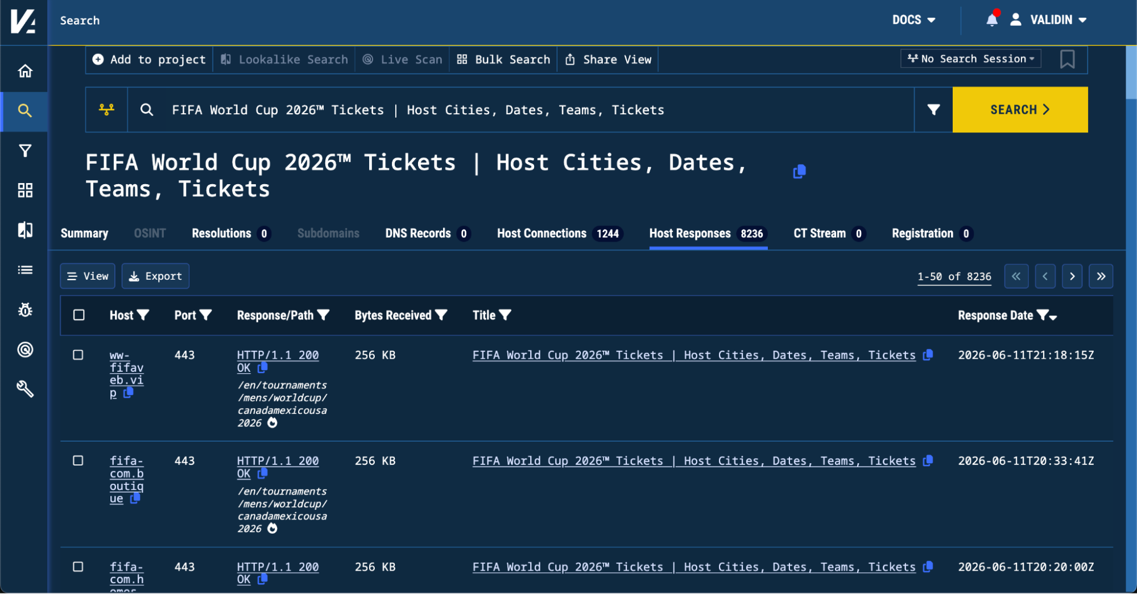Go to next results page
Screen dimensions: 1137x594
click(1072, 276)
